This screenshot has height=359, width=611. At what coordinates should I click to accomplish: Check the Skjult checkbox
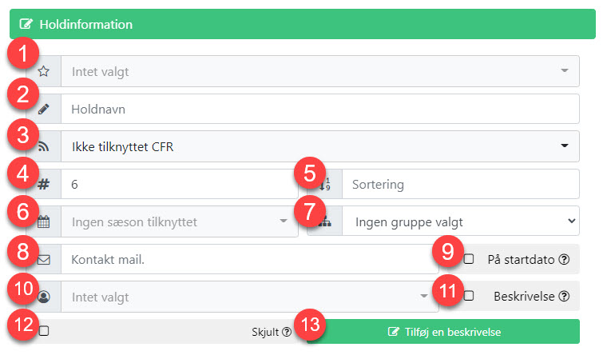[x=44, y=331]
